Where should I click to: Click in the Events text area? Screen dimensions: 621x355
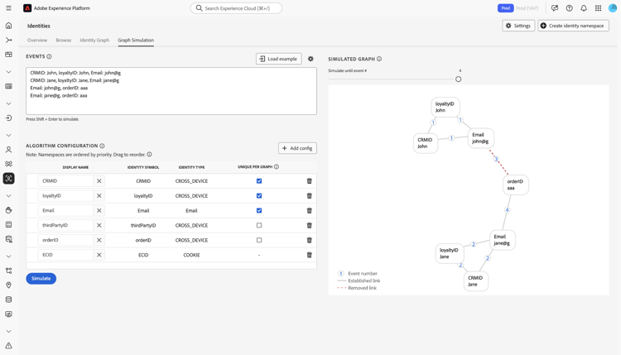pos(171,91)
